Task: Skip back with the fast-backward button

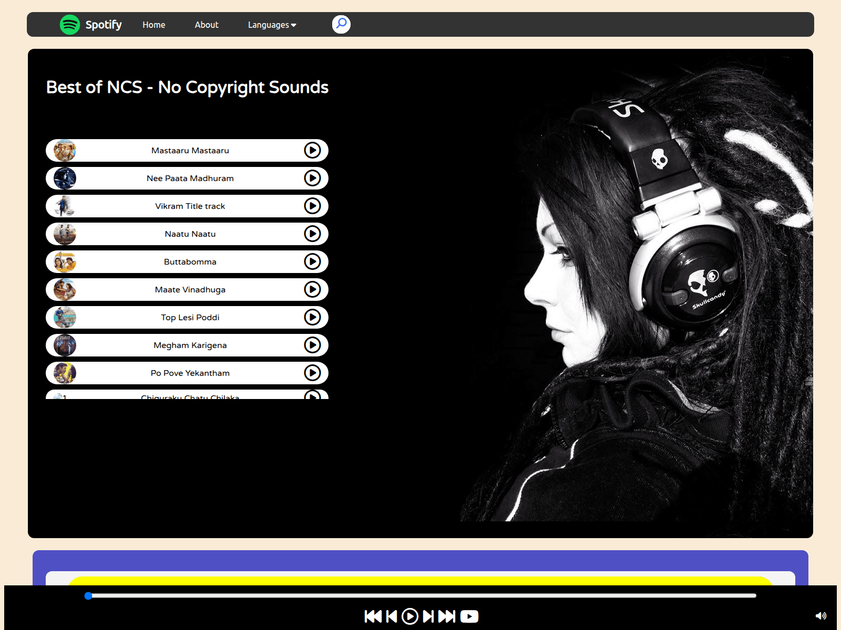Action: coord(373,616)
